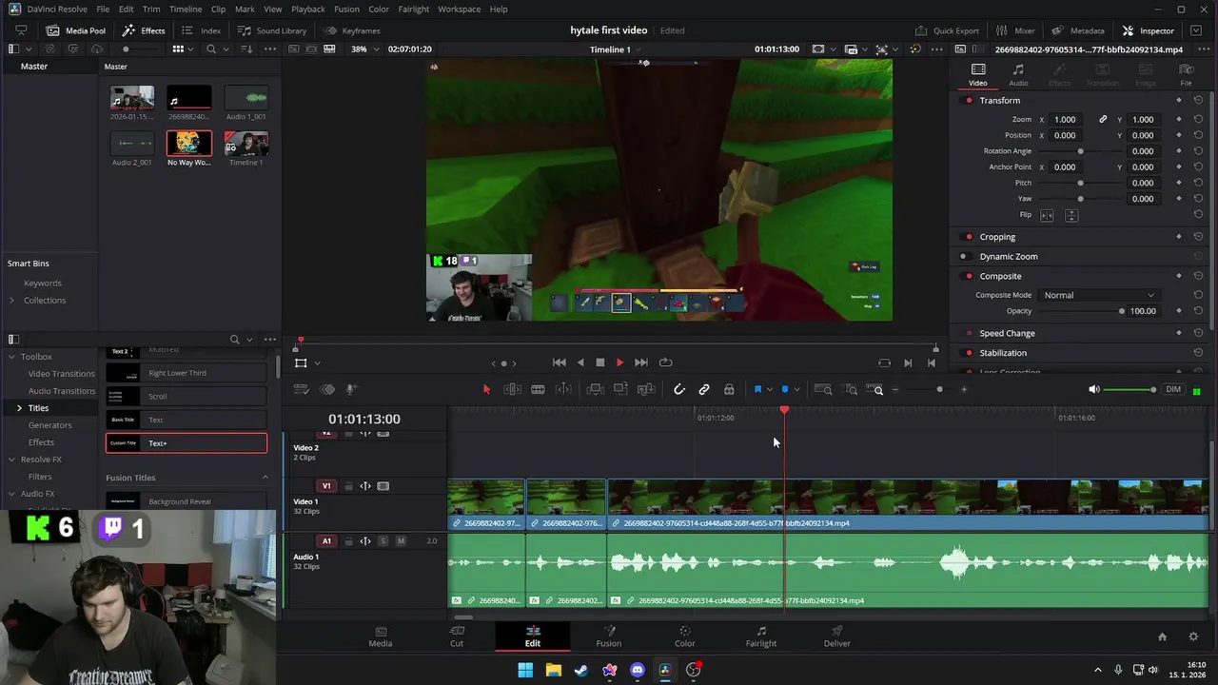
Task: Open the viewer zoom 38% dropdown
Action: tap(364, 49)
